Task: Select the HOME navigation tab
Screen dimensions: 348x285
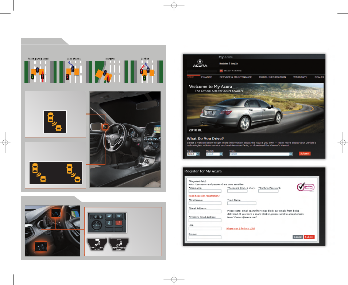Action: pos(190,77)
